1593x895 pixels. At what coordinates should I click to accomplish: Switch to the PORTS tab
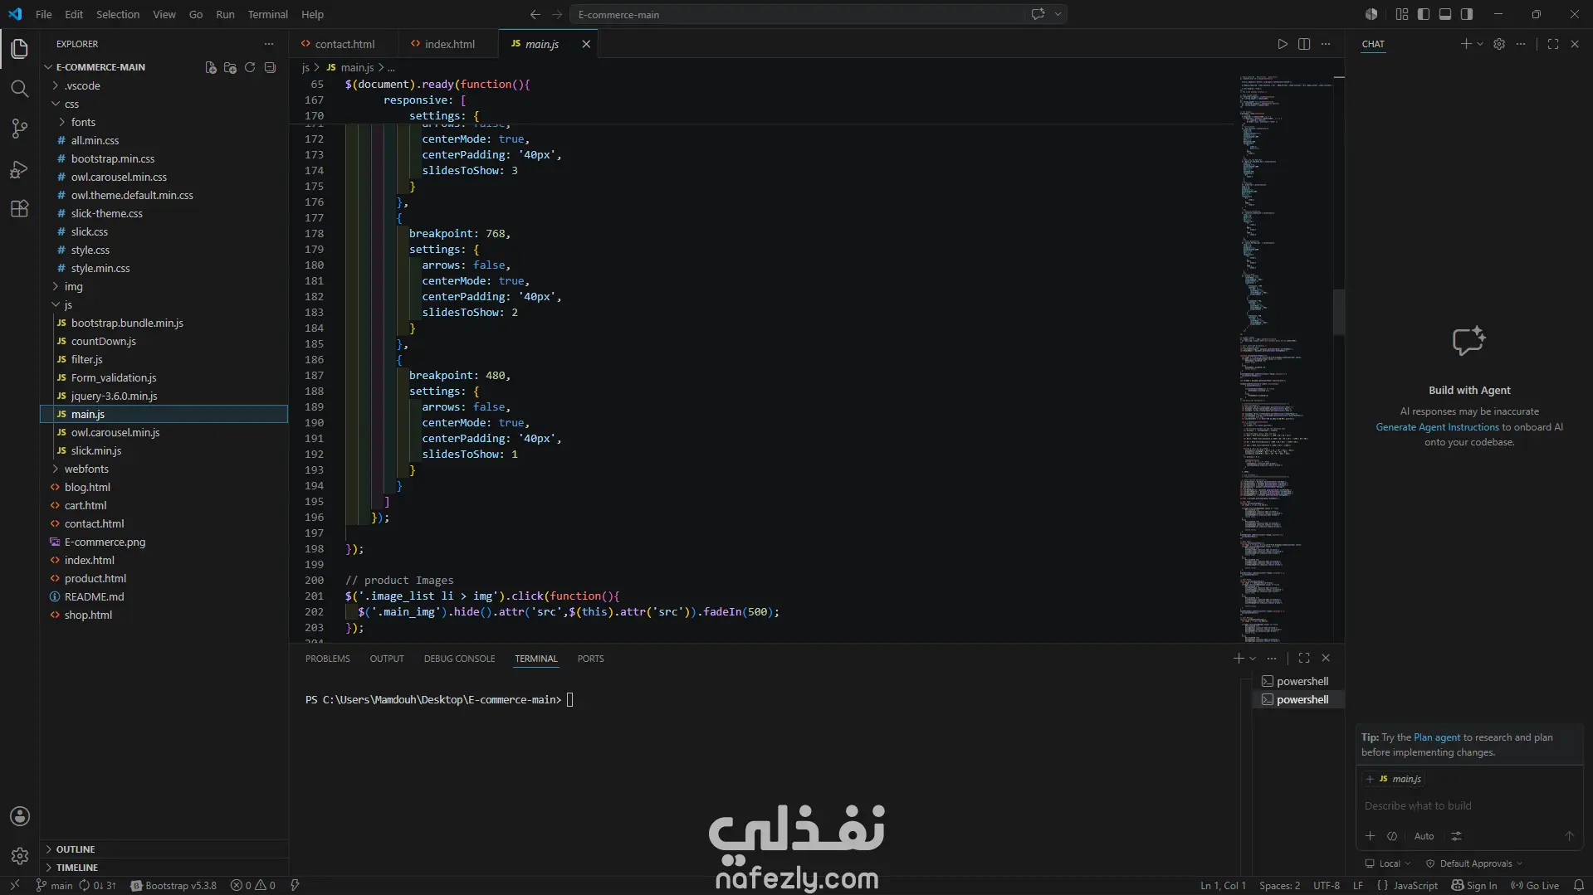(x=590, y=659)
